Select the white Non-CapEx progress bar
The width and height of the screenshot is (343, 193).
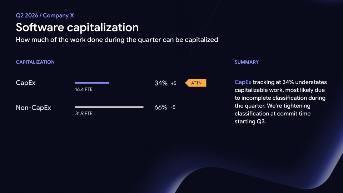pos(109,107)
